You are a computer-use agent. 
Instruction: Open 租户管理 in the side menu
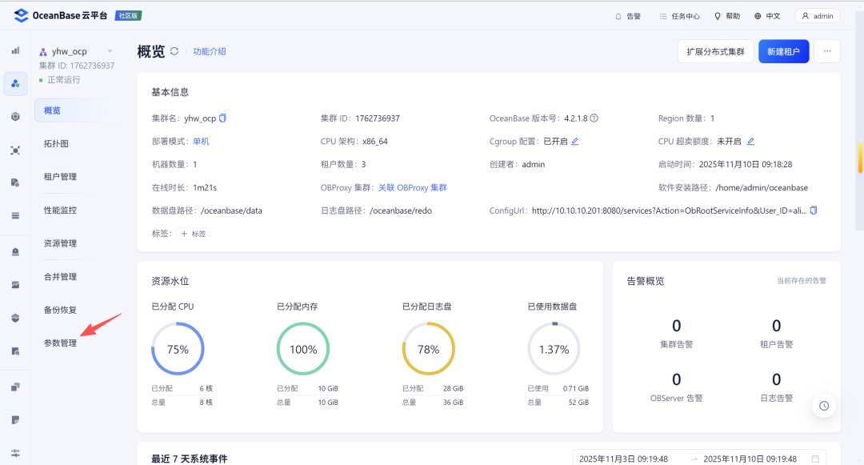(61, 176)
